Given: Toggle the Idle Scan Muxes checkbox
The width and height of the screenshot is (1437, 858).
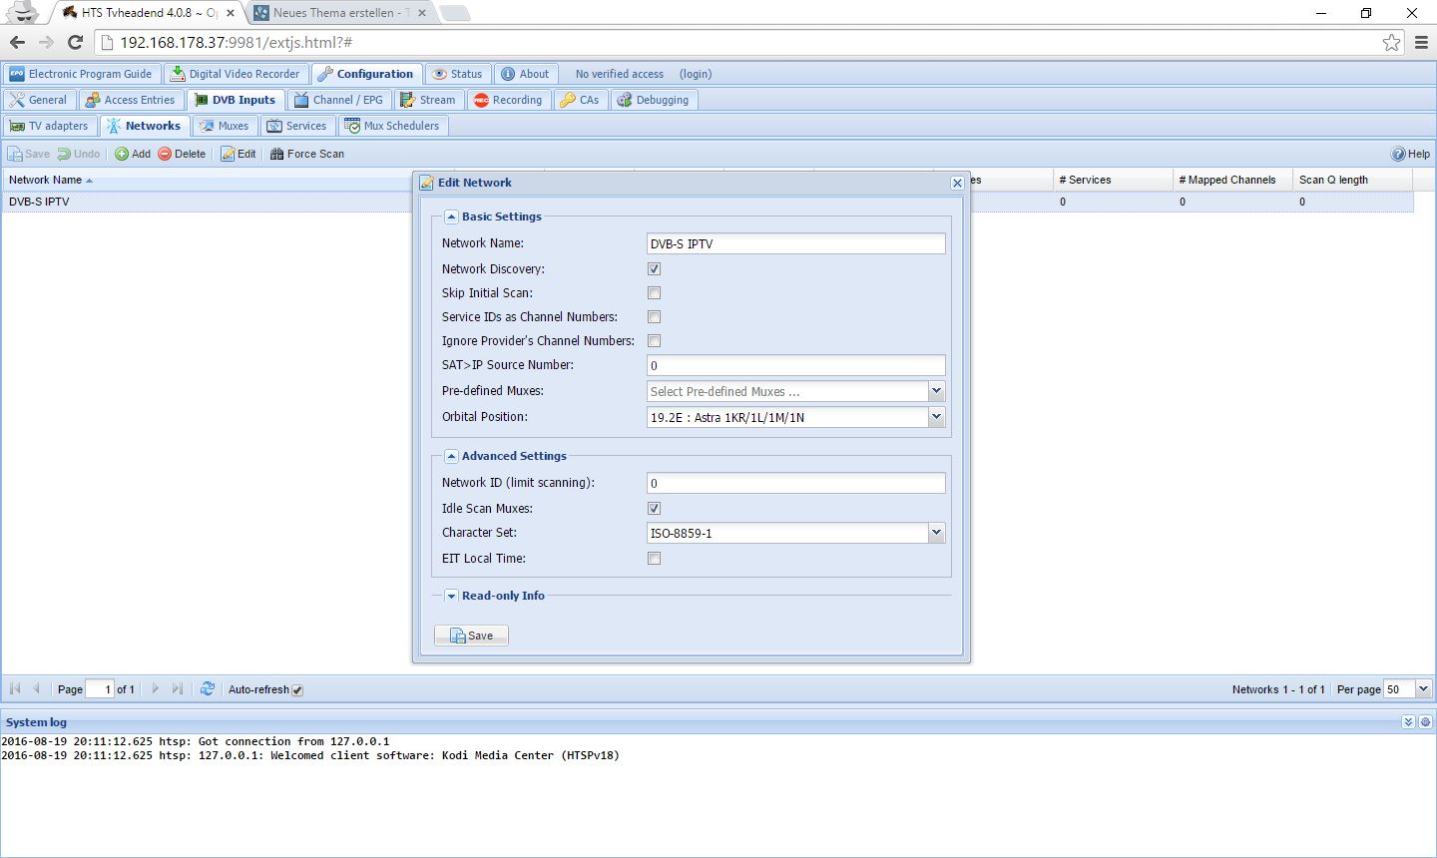Looking at the screenshot, I should [x=654, y=509].
